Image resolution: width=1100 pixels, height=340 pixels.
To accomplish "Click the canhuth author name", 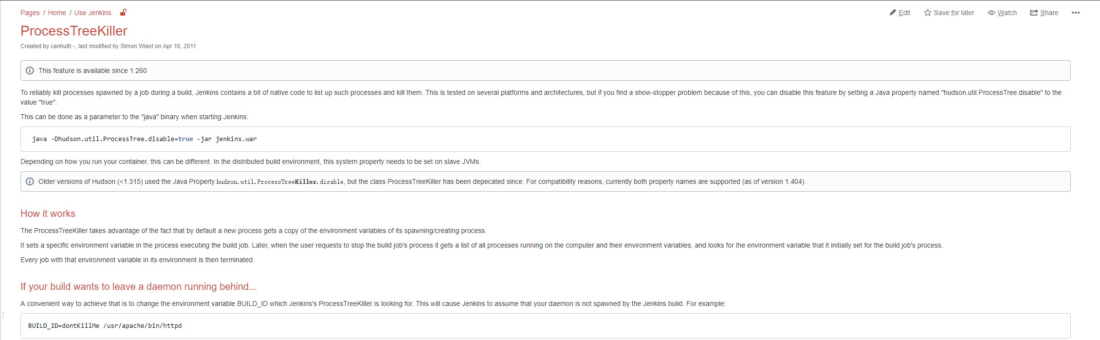I will point(61,46).
